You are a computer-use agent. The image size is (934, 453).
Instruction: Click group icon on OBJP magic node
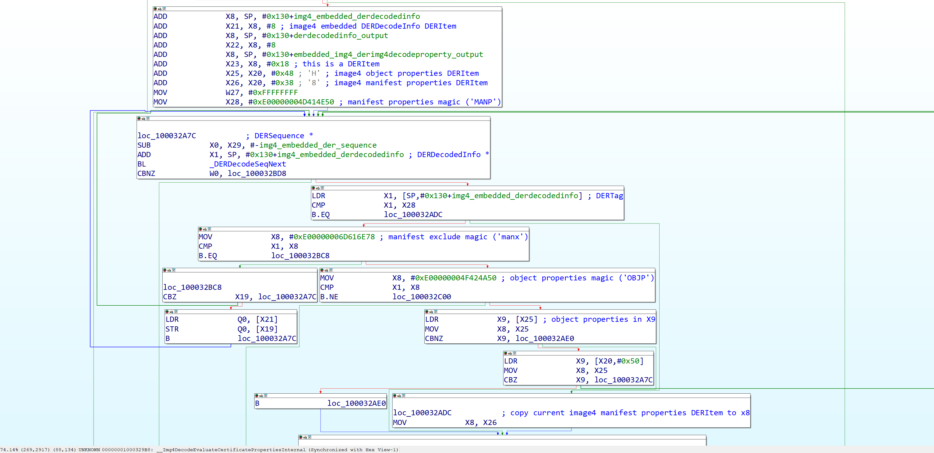click(x=331, y=270)
